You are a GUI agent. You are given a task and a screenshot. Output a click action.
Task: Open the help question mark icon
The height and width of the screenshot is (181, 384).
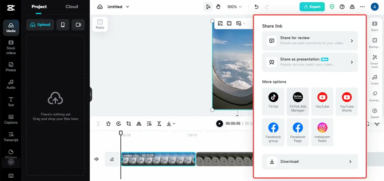(x=342, y=7)
